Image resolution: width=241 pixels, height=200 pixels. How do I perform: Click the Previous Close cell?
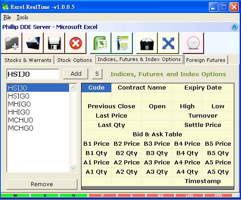pos(111,106)
